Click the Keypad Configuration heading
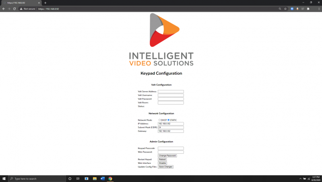322x182 pixels. (161, 73)
